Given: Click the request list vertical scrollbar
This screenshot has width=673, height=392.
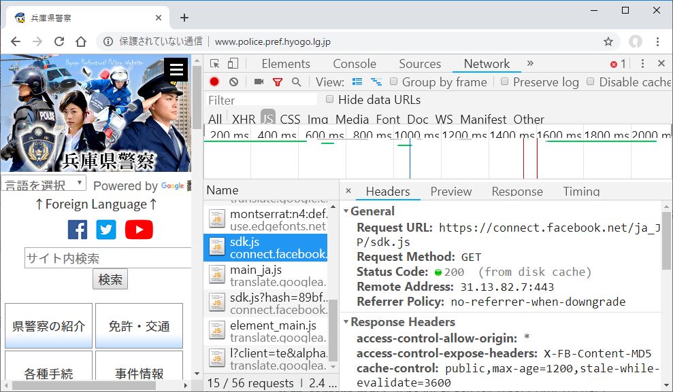Looking at the screenshot, I should click(x=333, y=330).
